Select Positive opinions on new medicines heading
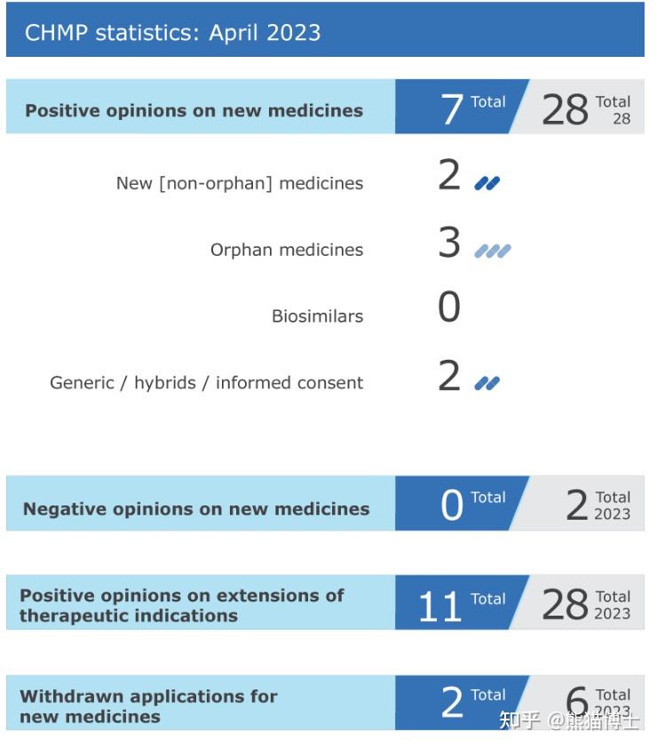Viewport: 657px width, 748px height. 194,111
